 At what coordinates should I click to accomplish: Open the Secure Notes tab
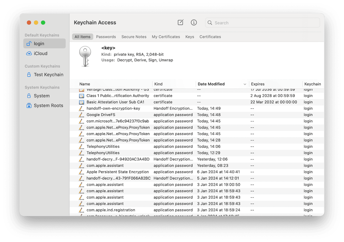point(134,37)
